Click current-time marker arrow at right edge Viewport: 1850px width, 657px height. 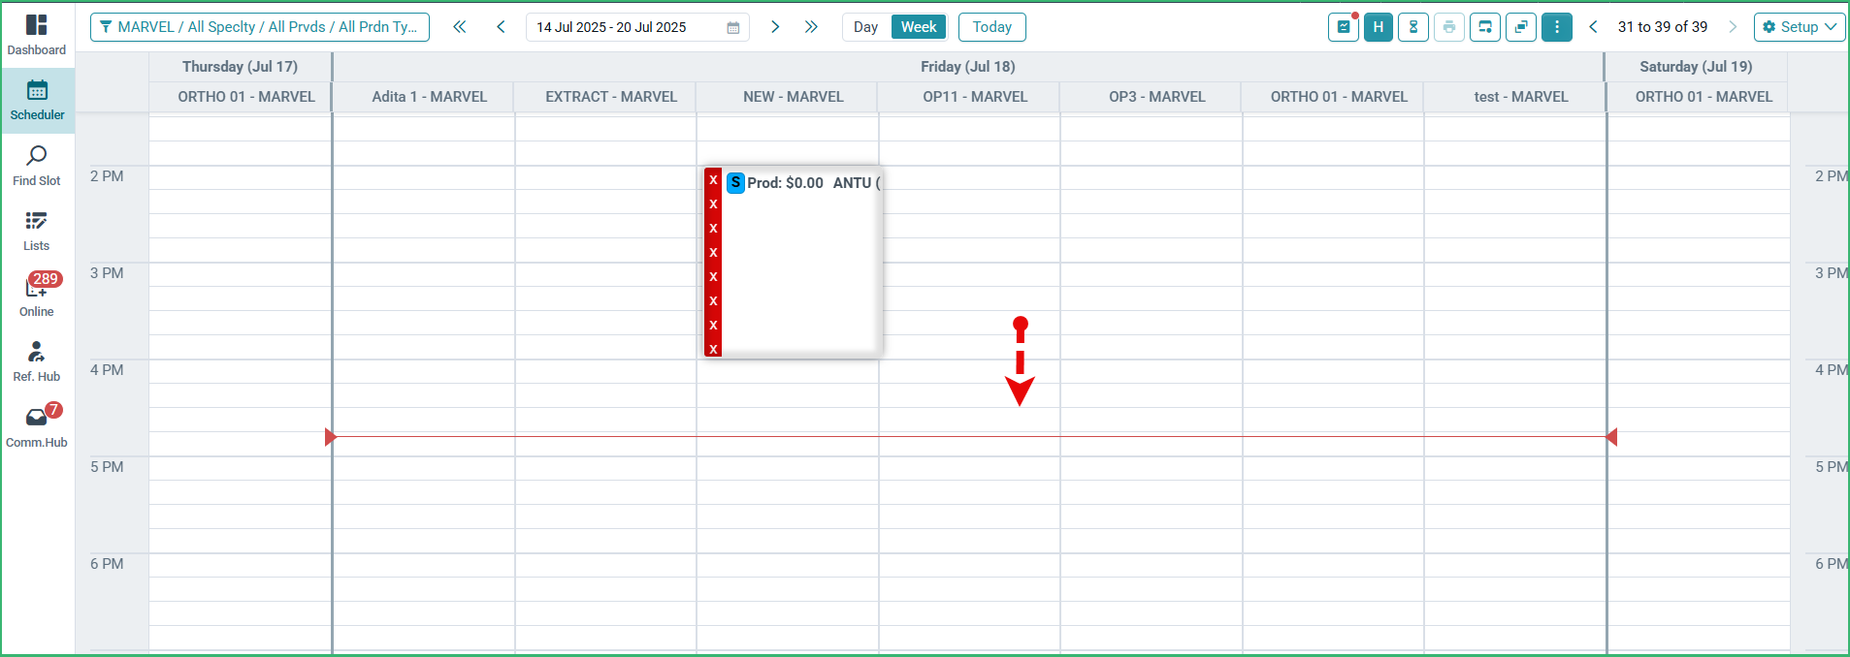[1611, 437]
